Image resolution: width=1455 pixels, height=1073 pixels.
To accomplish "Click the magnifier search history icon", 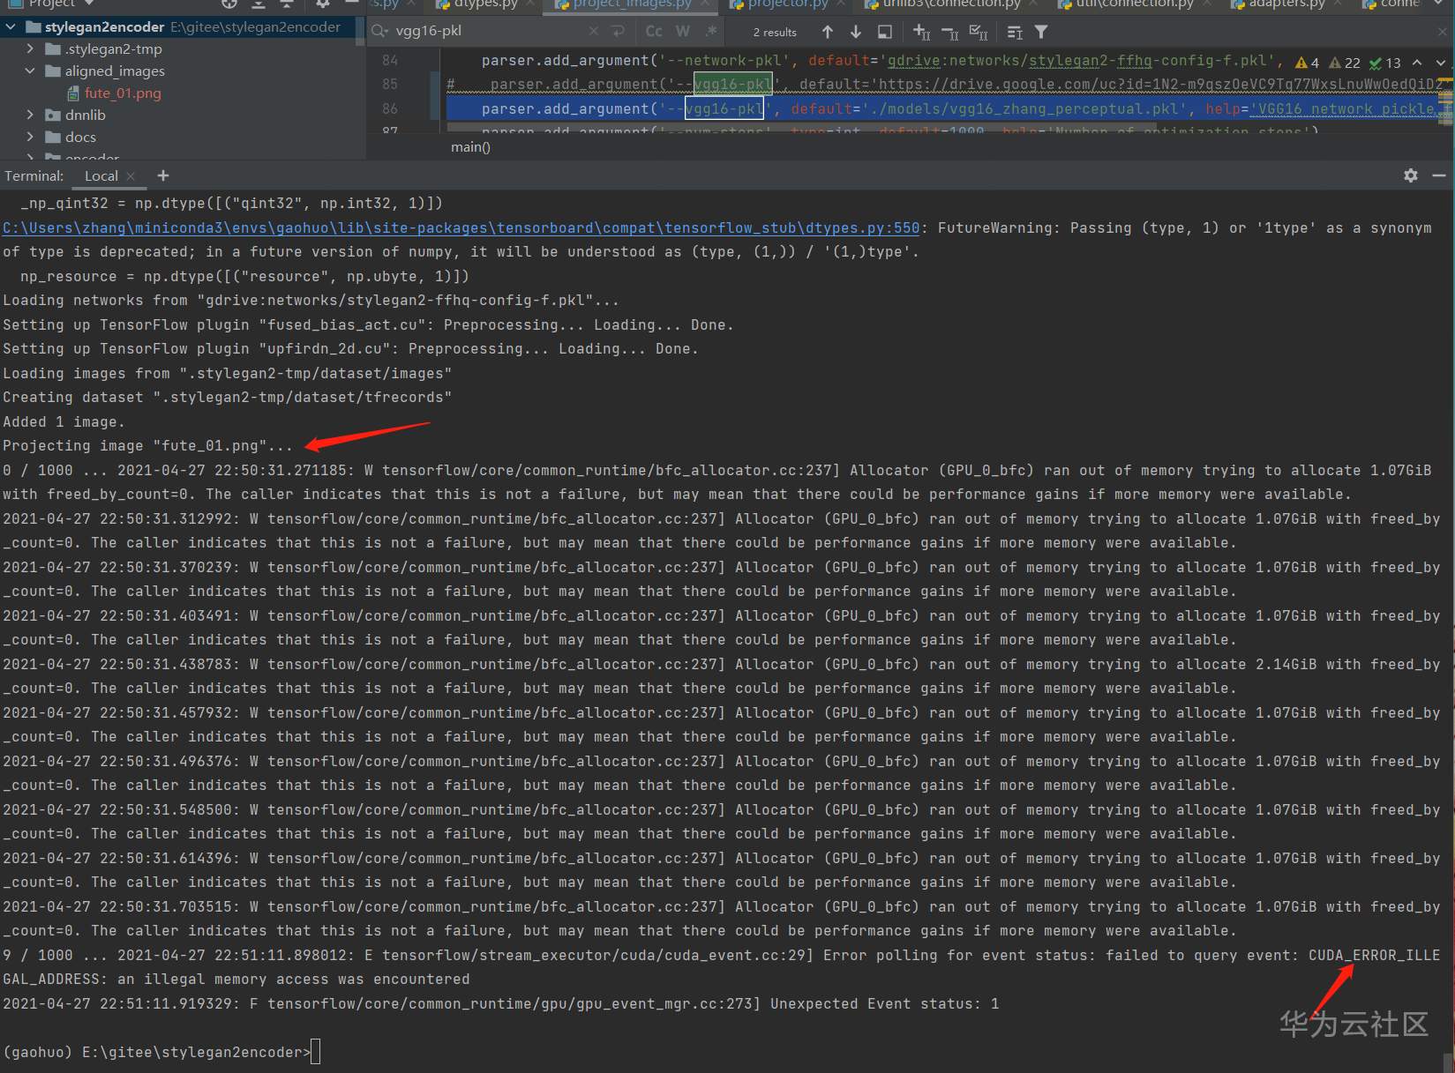I will pyautogui.click(x=379, y=31).
